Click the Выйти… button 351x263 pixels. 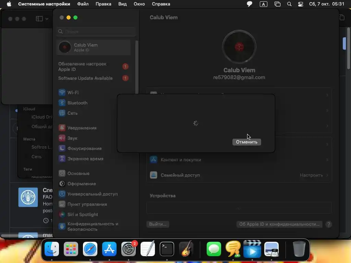pyautogui.click(x=158, y=224)
